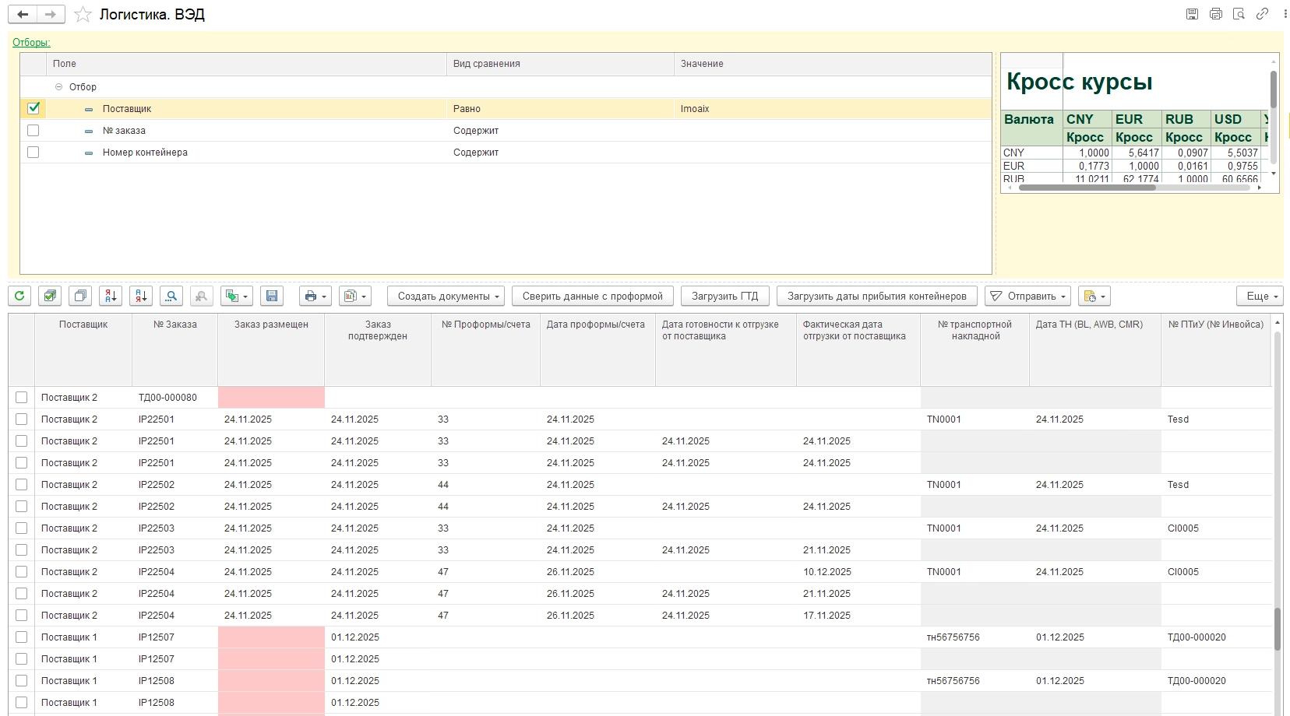Click Сверить данные с проформой button
The image size is (1290, 716).
click(x=593, y=296)
